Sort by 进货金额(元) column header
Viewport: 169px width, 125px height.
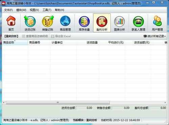point(138,43)
